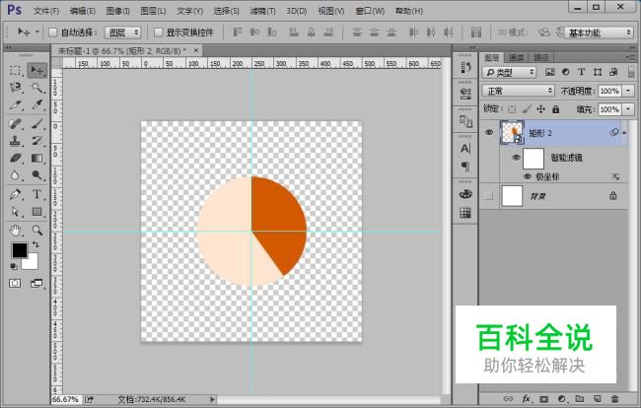Image resolution: width=641 pixels, height=408 pixels.
Task: Create new fill or adjustment layer
Action: 562,398
